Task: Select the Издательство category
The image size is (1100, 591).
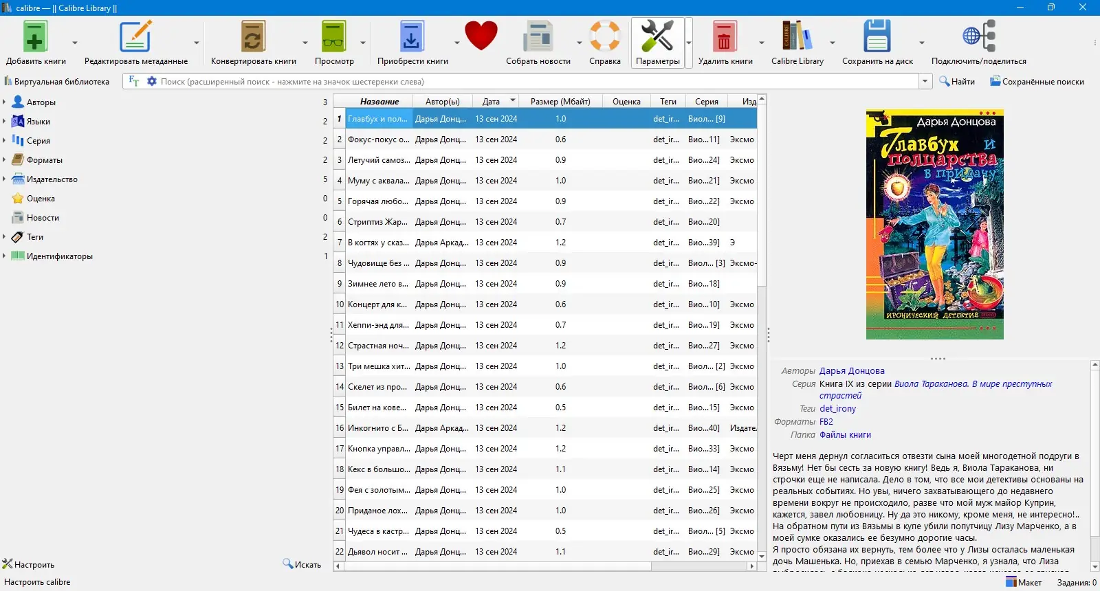Action: 52,179
